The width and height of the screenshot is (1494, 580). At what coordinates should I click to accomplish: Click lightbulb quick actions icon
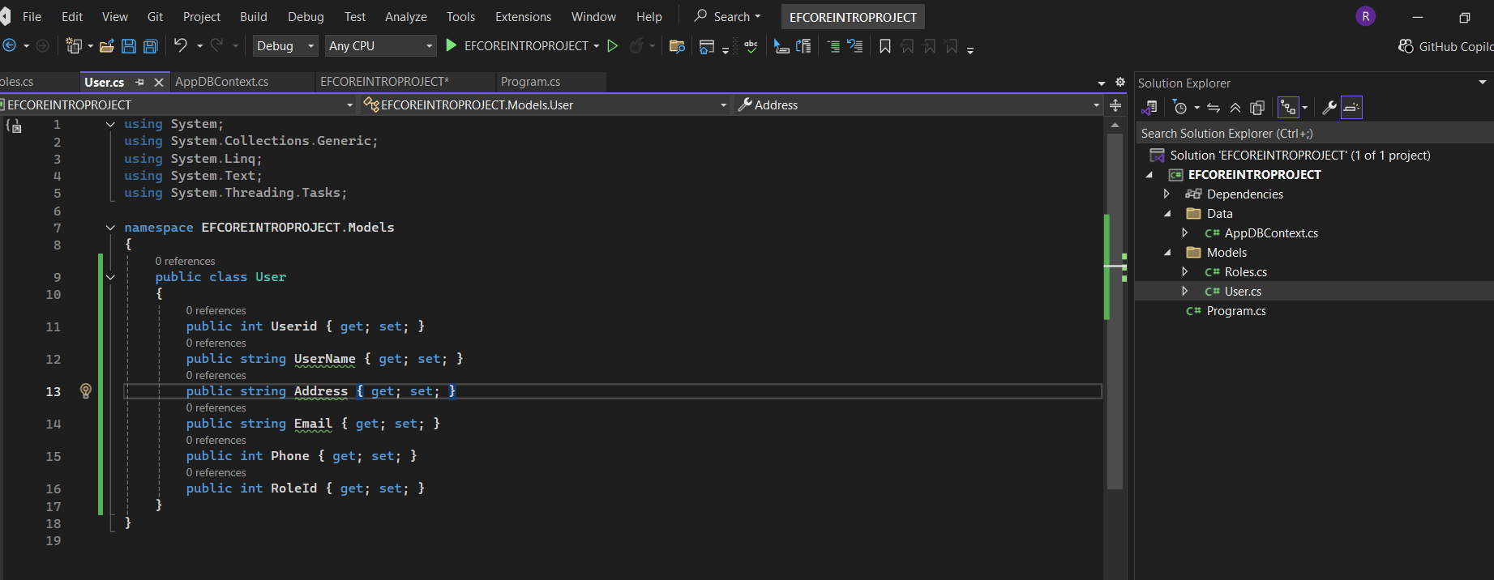pyautogui.click(x=86, y=391)
